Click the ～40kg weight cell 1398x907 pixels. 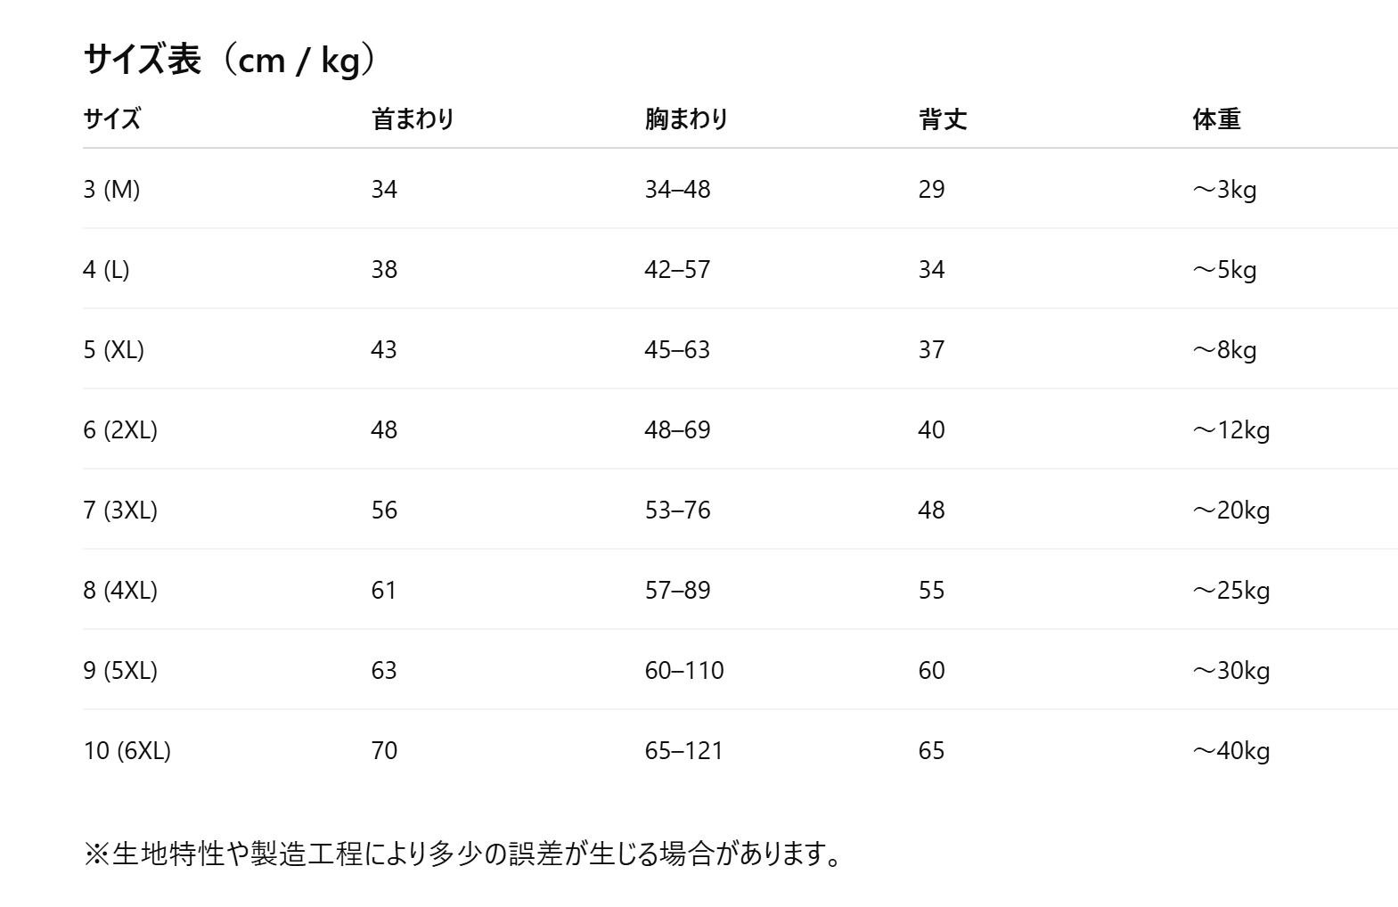(x=1230, y=750)
